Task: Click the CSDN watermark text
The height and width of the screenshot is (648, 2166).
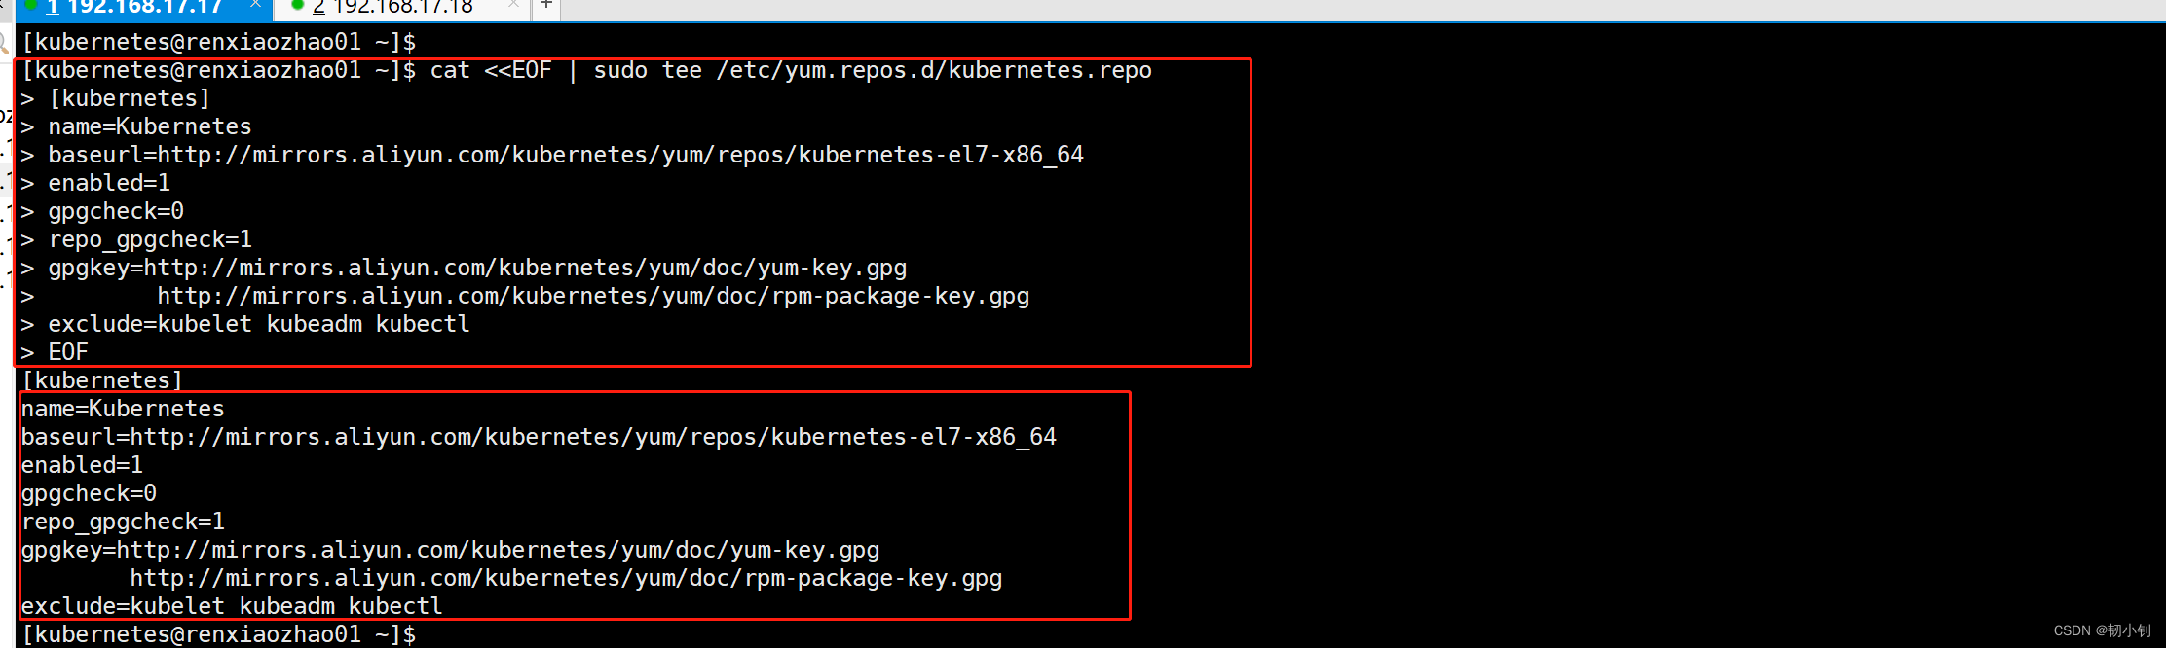Action: pos(2101,630)
